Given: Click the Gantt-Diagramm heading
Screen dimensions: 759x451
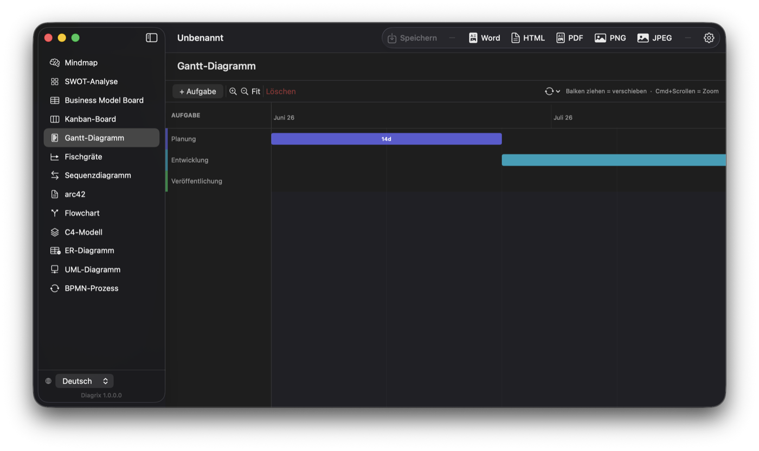Looking at the screenshot, I should (216, 66).
